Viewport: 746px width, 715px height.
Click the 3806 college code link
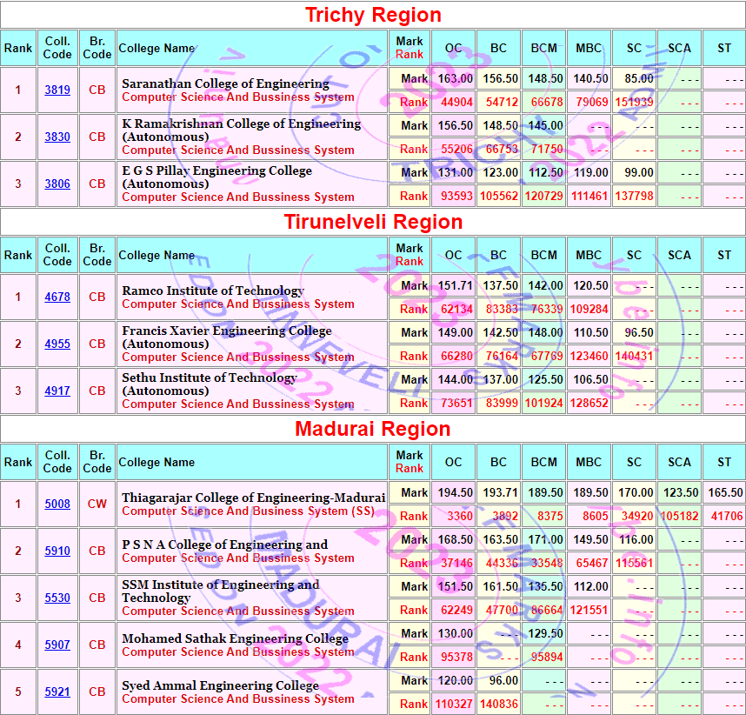point(57,184)
